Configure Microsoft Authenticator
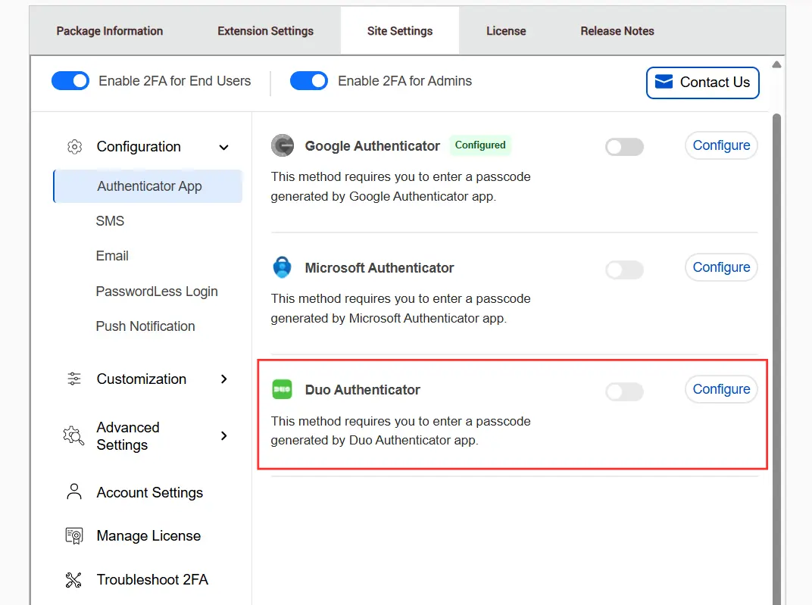 click(721, 267)
